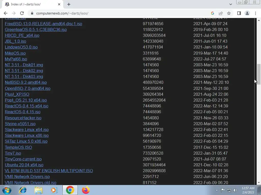The width and height of the screenshot is (261, 195).
Task: Open network status tray icon
Action: (x=229, y=190)
